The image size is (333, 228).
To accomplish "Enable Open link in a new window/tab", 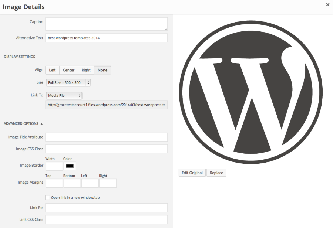I will pyautogui.click(x=47, y=197).
